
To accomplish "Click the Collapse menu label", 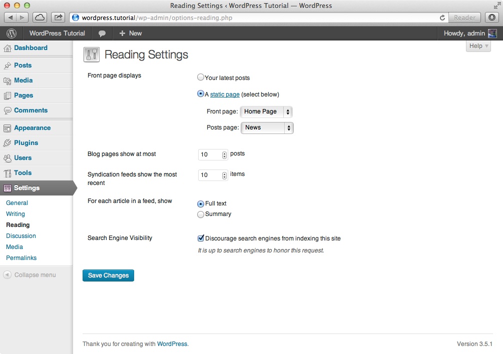I will click(x=35, y=275).
